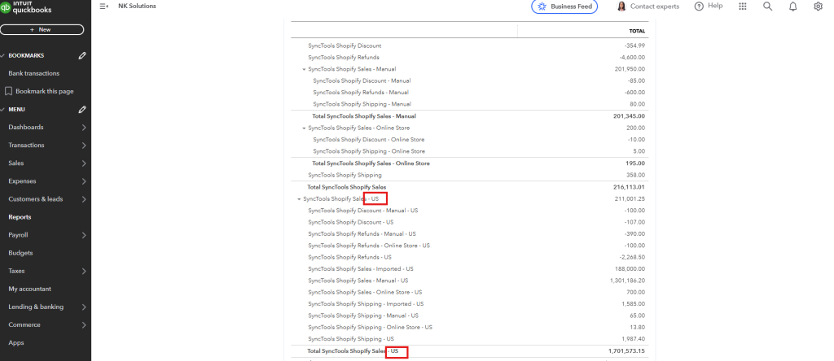Viewport: 834px width, 361px height.
Task: Click the New button
Action: tap(42, 30)
